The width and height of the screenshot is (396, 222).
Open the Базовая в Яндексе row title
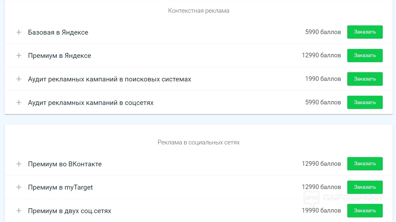58,32
